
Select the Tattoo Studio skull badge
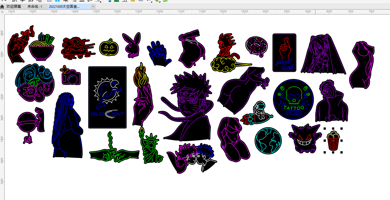tap(293, 99)
